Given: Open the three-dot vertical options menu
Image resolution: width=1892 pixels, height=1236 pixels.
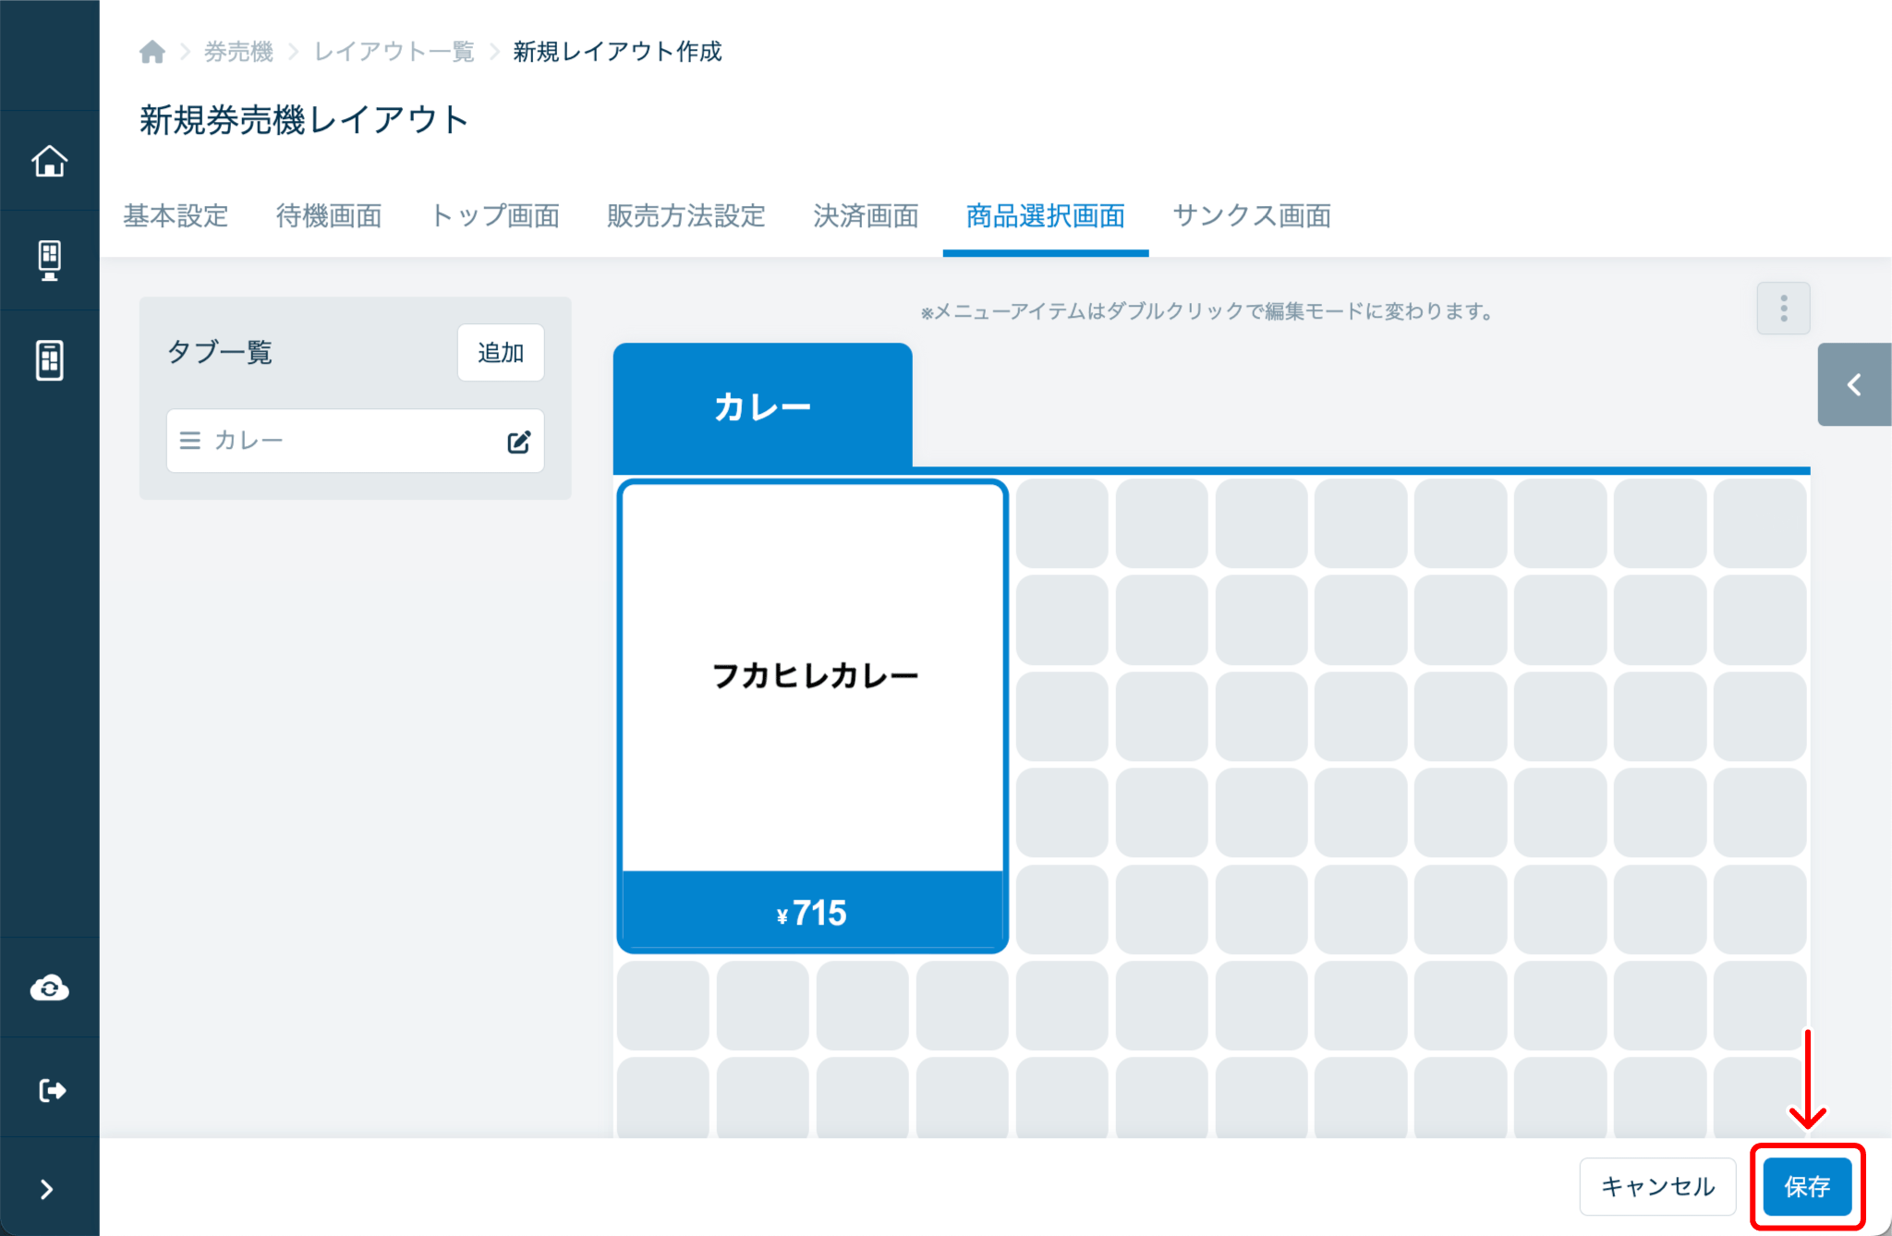Looking at the screenshot, I should click(x=1783, y=309).
